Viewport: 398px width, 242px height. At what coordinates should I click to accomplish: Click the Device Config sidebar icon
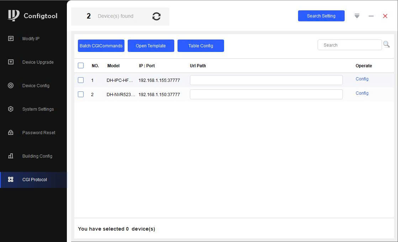11,85
